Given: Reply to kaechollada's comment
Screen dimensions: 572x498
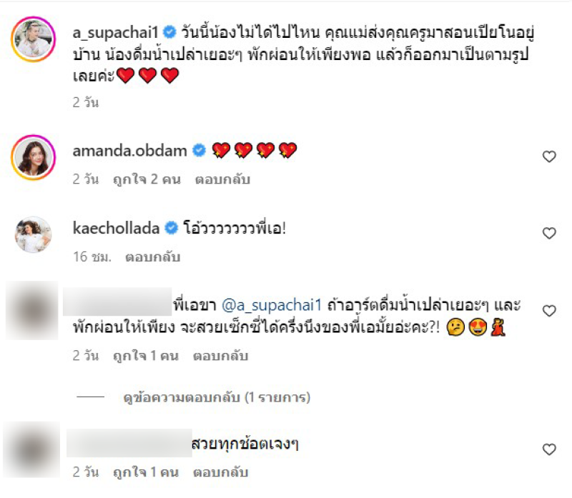Looking at the screenshot, I should pos(153,257).
